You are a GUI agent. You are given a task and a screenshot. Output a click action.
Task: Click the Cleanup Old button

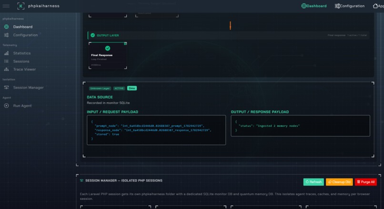coord(339,182)
